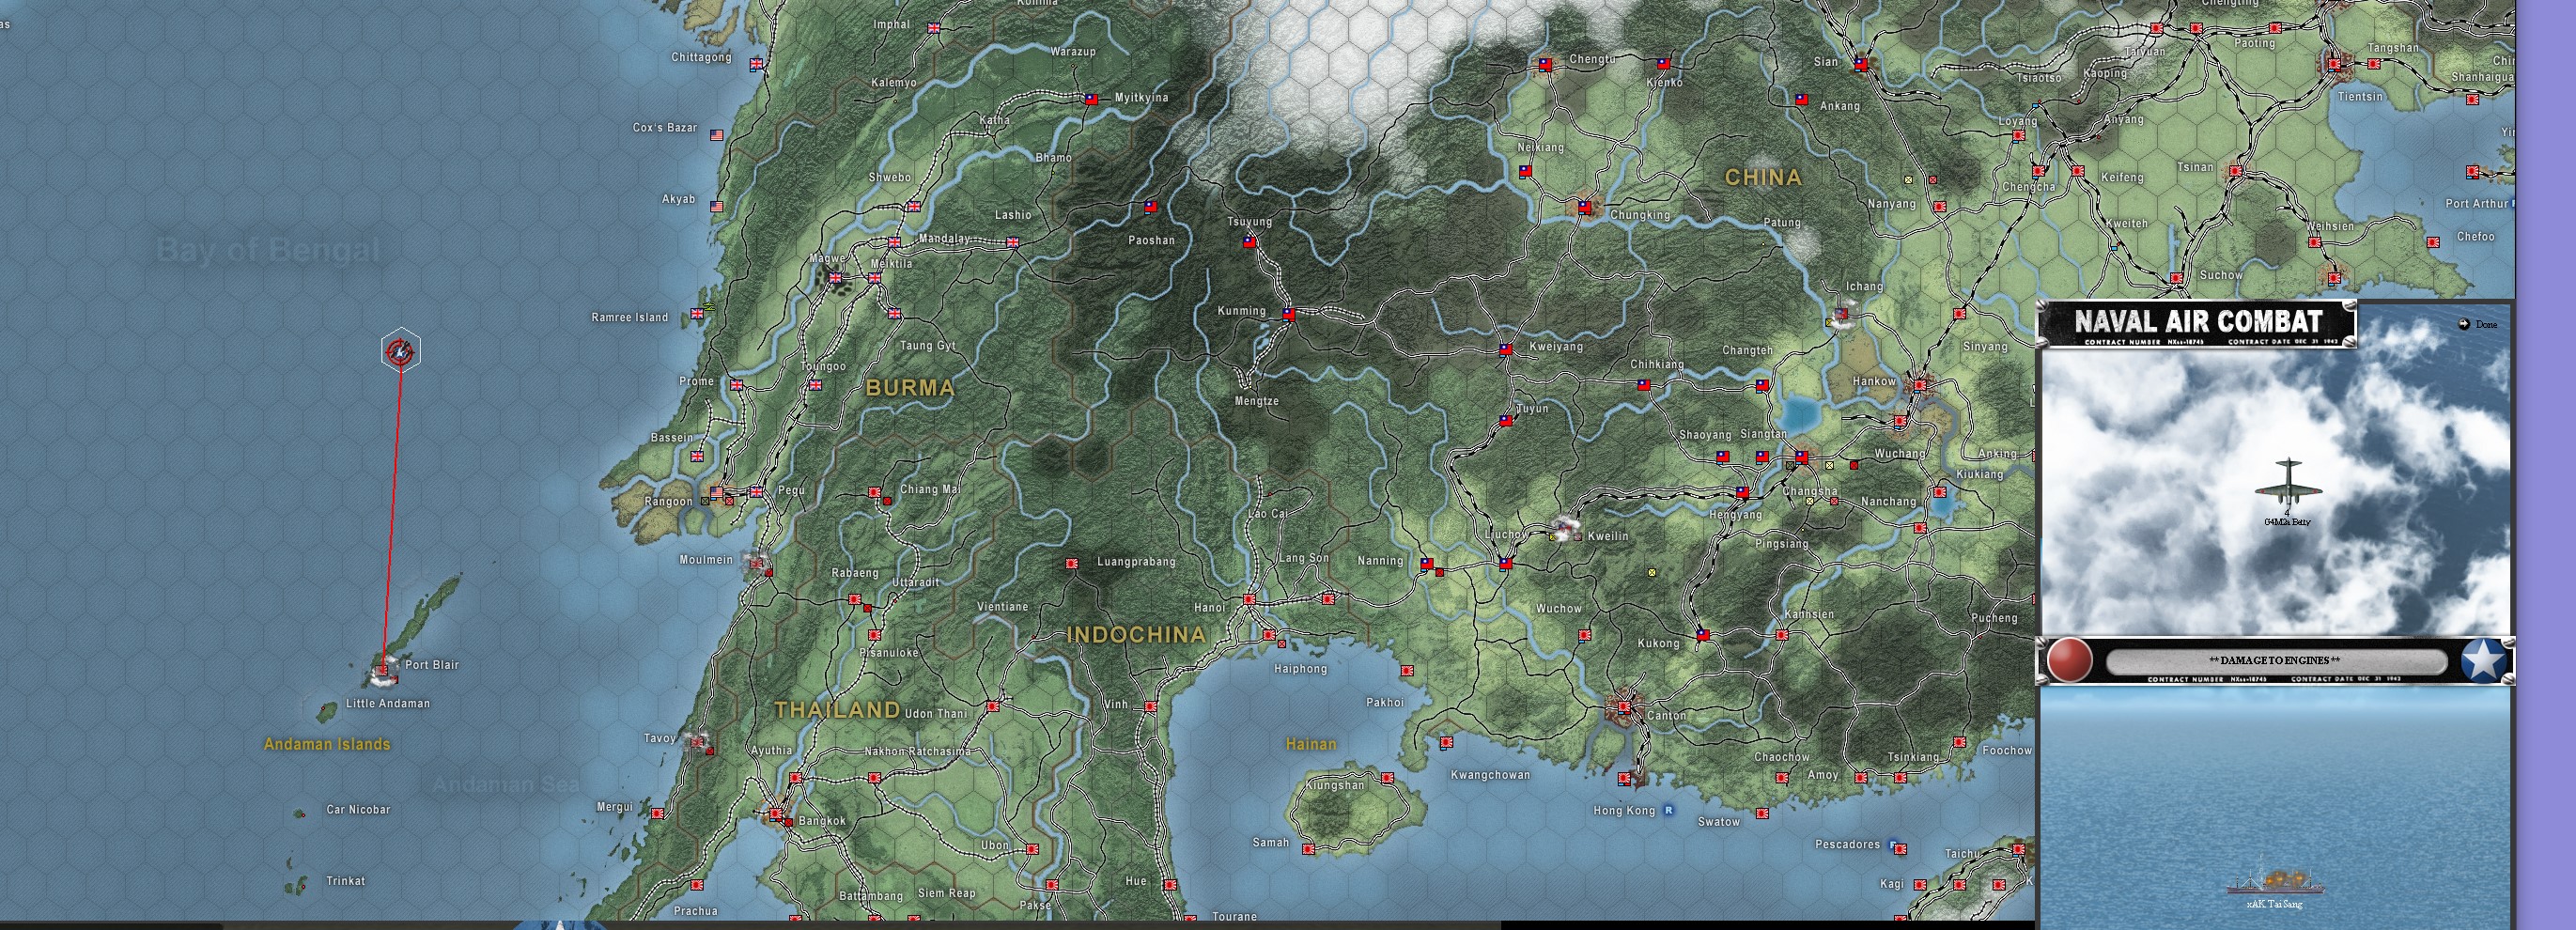Image resolution: width=2576 pixels, height=930 pixels.
Task: Click the Rangoon city label
Action: 668,502
